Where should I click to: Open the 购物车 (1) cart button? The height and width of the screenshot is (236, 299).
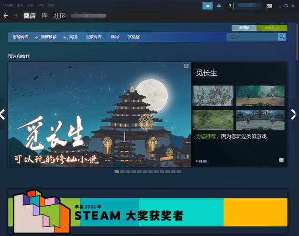click(x=272, y=28)
